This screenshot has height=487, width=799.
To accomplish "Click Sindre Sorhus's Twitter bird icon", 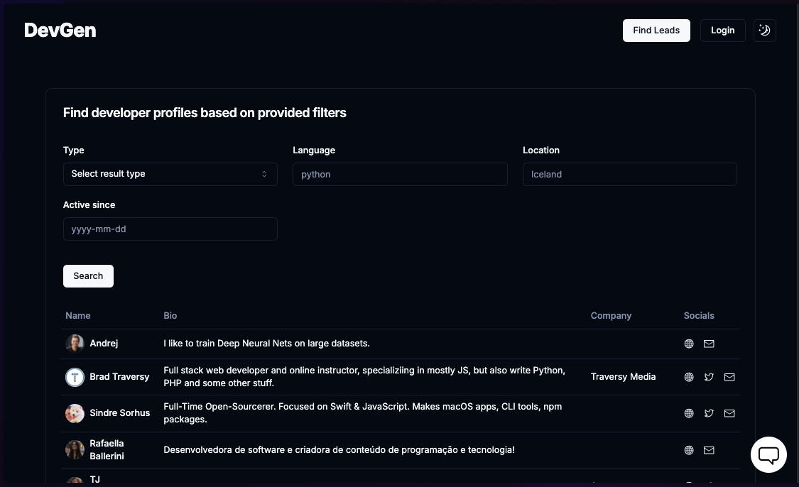I will (x=709, y=413).
